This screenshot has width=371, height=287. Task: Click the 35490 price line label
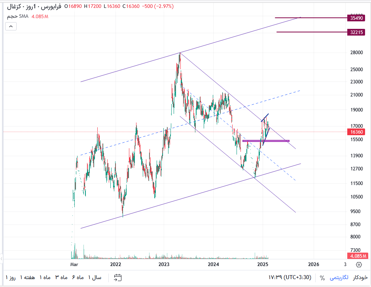click(356, 18)
